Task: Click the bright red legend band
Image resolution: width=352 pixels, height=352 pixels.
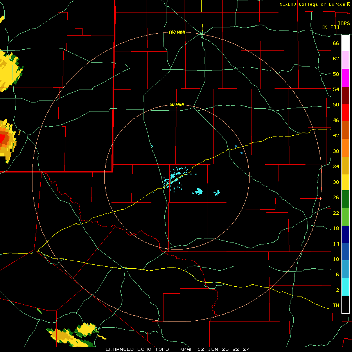Action: (x=345, y=113)
